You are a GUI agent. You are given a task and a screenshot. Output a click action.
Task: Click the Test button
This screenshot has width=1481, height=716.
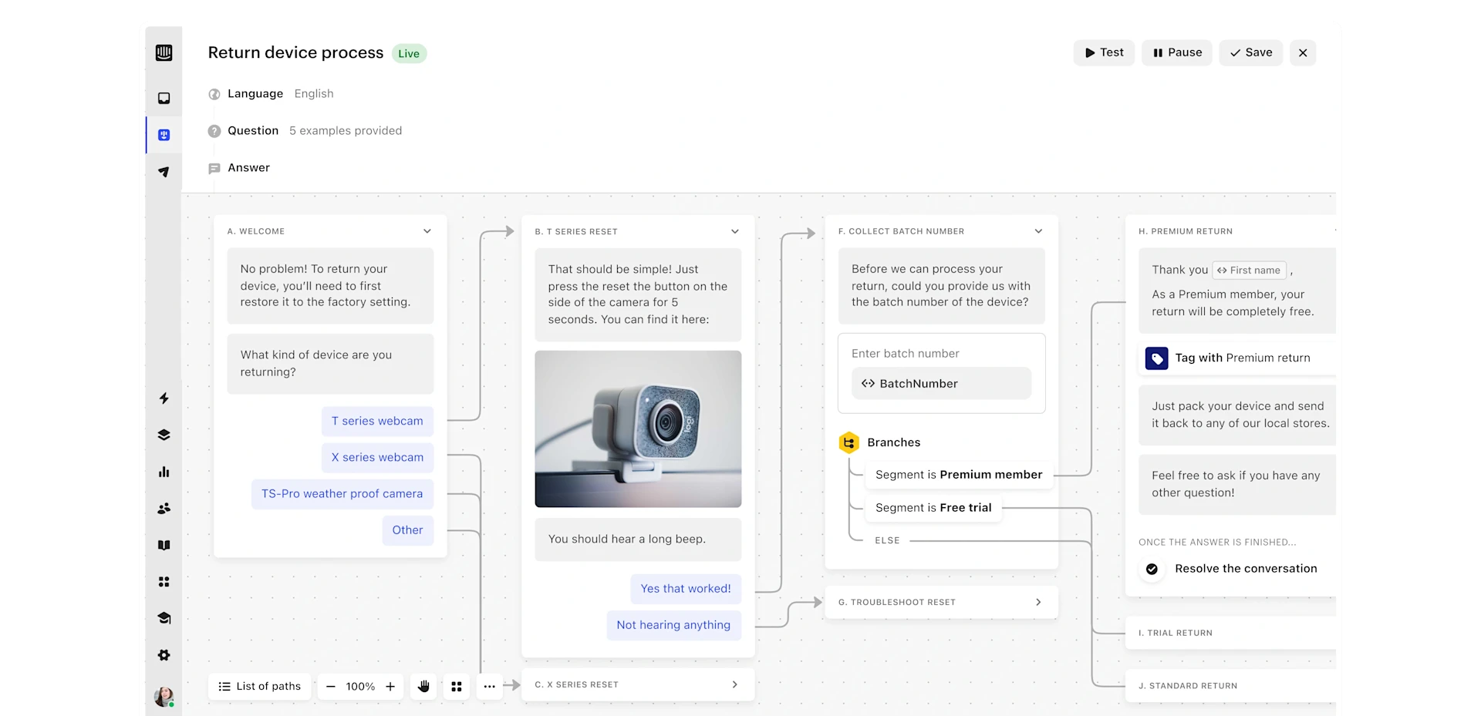(x=1104, y=52)
